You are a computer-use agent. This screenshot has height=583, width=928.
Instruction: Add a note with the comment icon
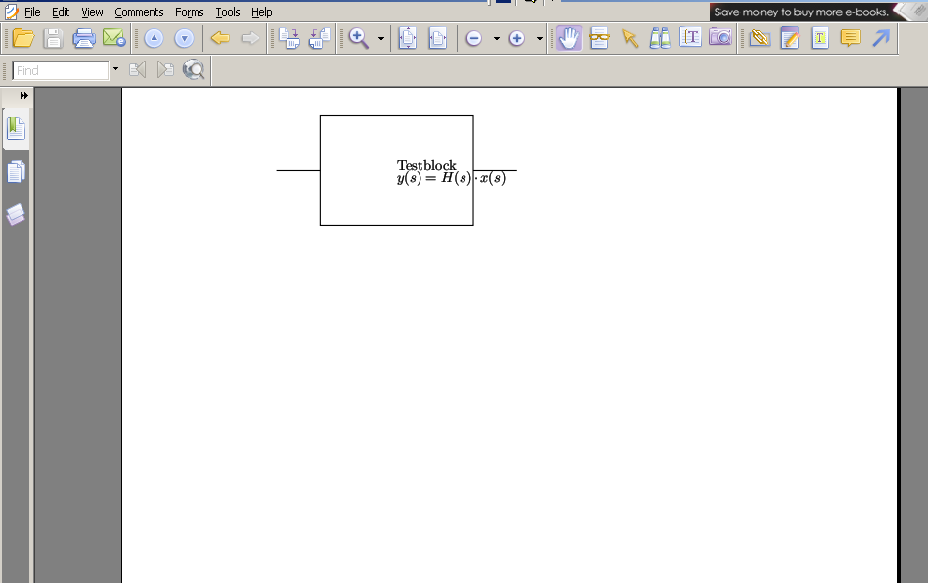[x=849, y=38]
